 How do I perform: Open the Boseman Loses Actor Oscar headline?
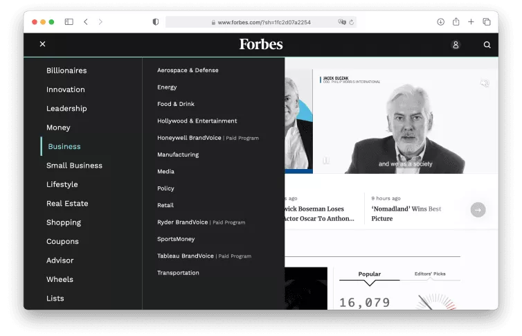pyautogui.click(x=319, y=213)
